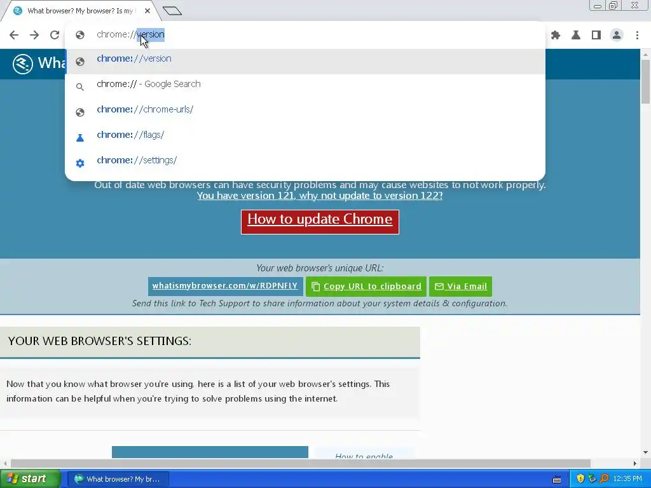Screen dimensions: 651x488
Task: Click the gear icon beside chrome://settings/
Action: coord(80,163)
